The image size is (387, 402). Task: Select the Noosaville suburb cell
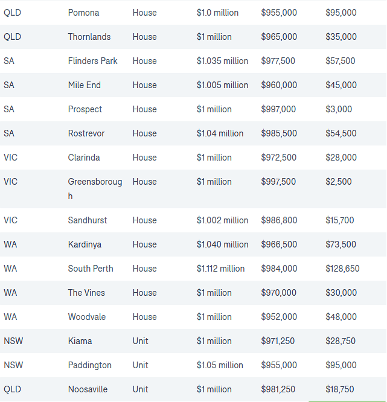(x=88, y=389)
